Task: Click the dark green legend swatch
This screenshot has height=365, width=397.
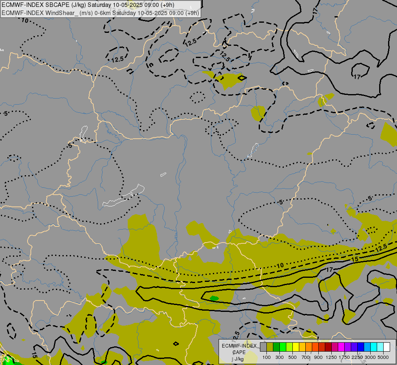Action: pos(276,347)
